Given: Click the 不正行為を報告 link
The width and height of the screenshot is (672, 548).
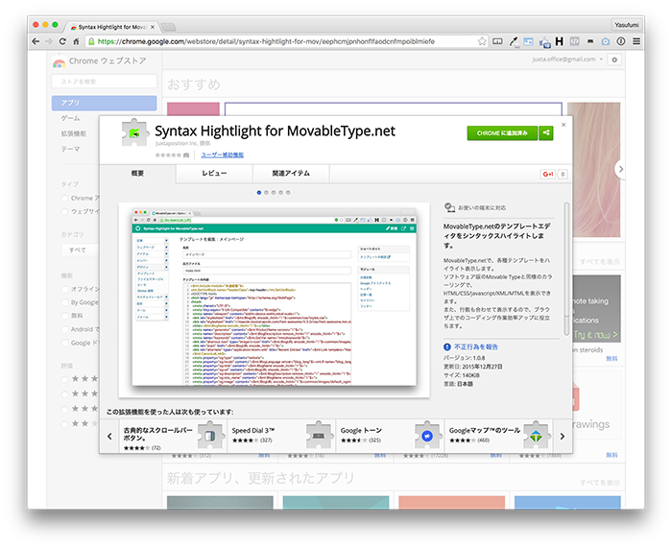Looking at the screenshot, I should [476, 347].
